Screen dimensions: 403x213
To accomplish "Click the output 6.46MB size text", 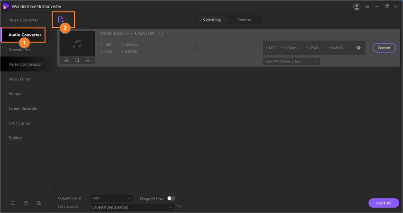I will pyautogui.click(x=337, y=48).
